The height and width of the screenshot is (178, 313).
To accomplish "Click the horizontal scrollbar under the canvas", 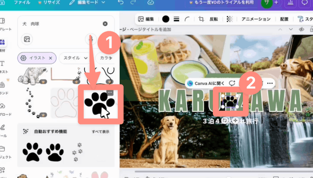I will pyautogui.click(x=224, y=171).
